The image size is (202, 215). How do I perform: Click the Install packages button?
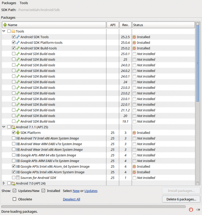[181, 191]
